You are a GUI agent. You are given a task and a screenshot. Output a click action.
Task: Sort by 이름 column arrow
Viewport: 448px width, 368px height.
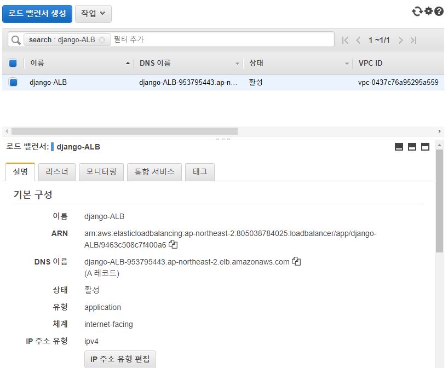click(128, 64)
